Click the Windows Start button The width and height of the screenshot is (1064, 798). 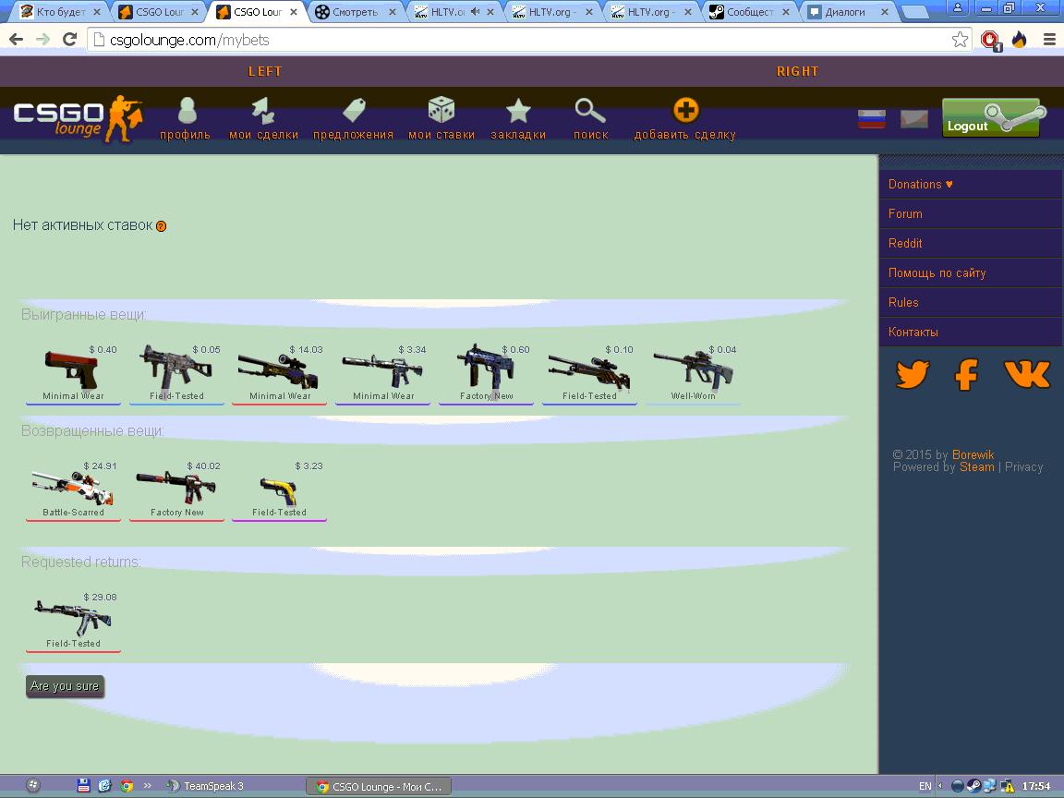[x=33, y=786]
